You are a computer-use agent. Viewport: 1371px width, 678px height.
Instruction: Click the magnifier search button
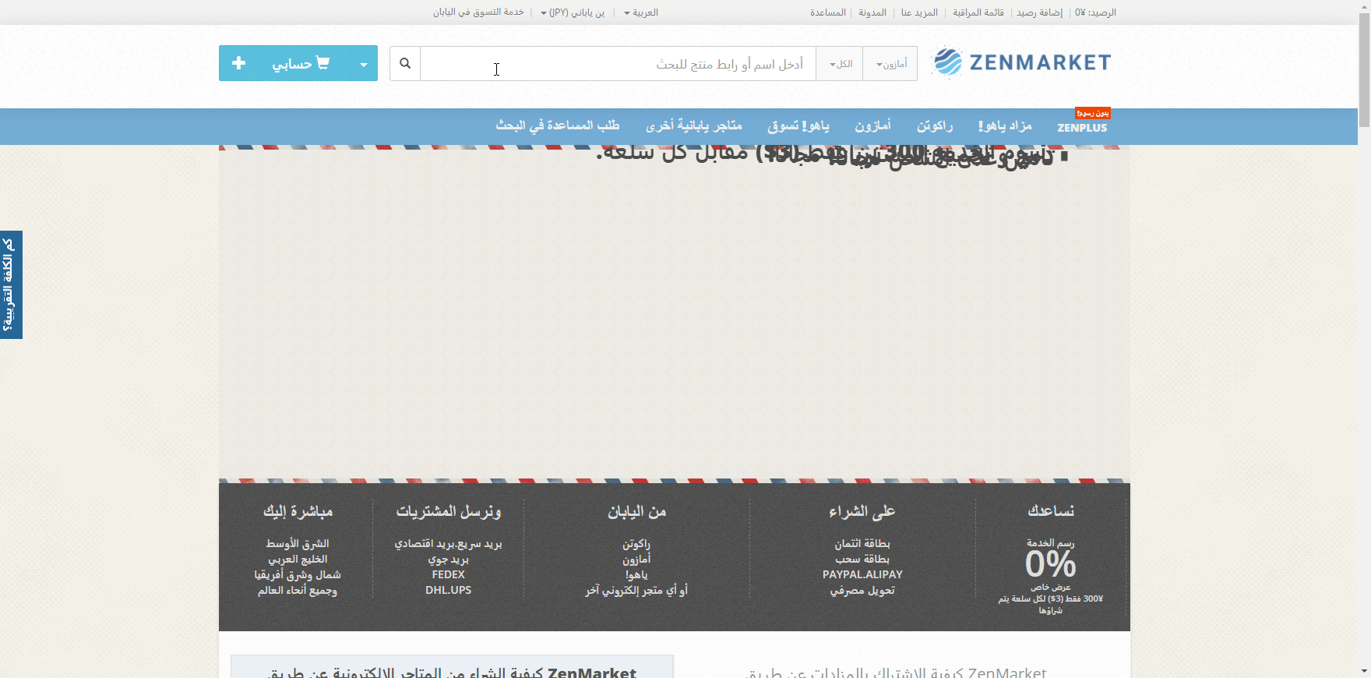click(405, 63)
